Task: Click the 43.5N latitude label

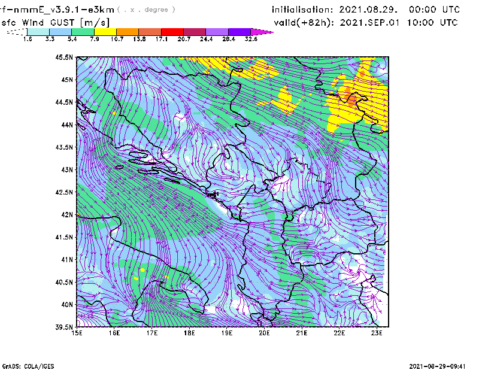Action: pyautogui.click(x=64, y=147)
